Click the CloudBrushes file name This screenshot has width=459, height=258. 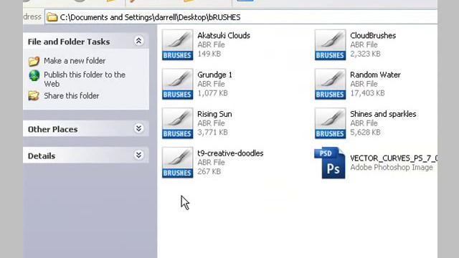coord(373,35)
